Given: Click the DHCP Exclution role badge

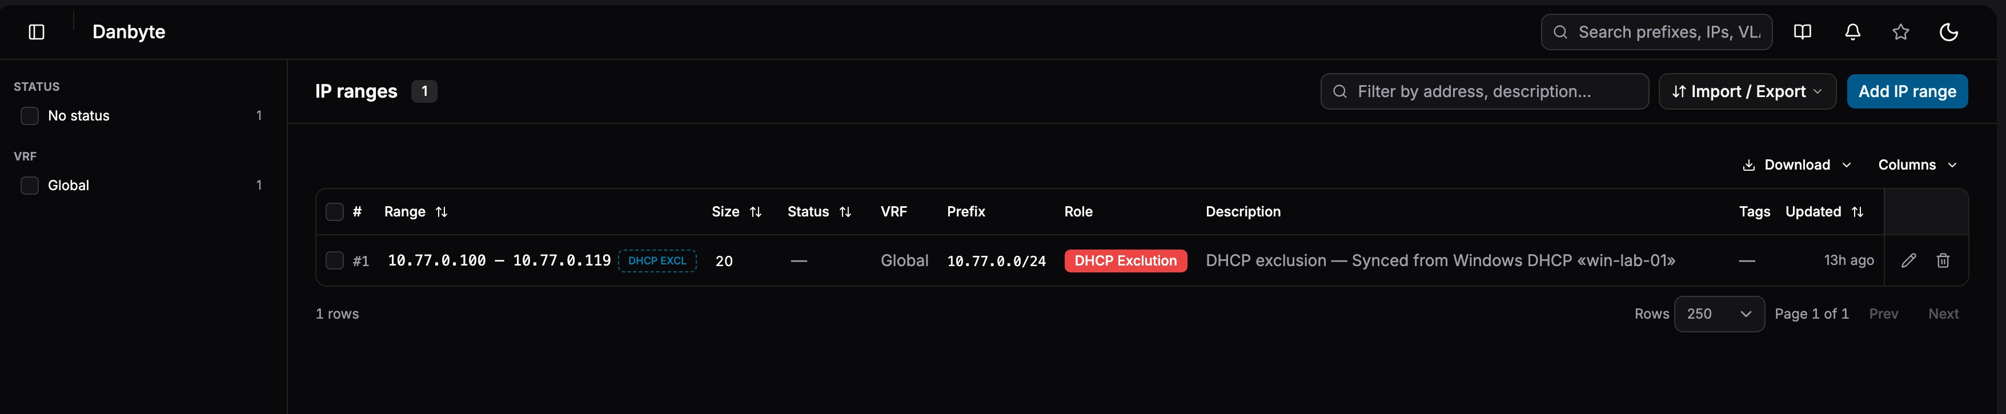Looking at the screenshot, I should click(1125, 261).
